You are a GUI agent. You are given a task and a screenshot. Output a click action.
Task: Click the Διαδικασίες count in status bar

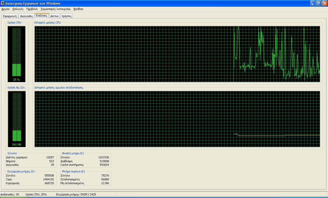point(10,194)
